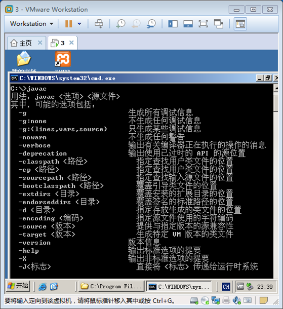Click the CH language bar indicator
Viewport: 283px width, 309px height.
pyautogui.click(x=226, y=286)
